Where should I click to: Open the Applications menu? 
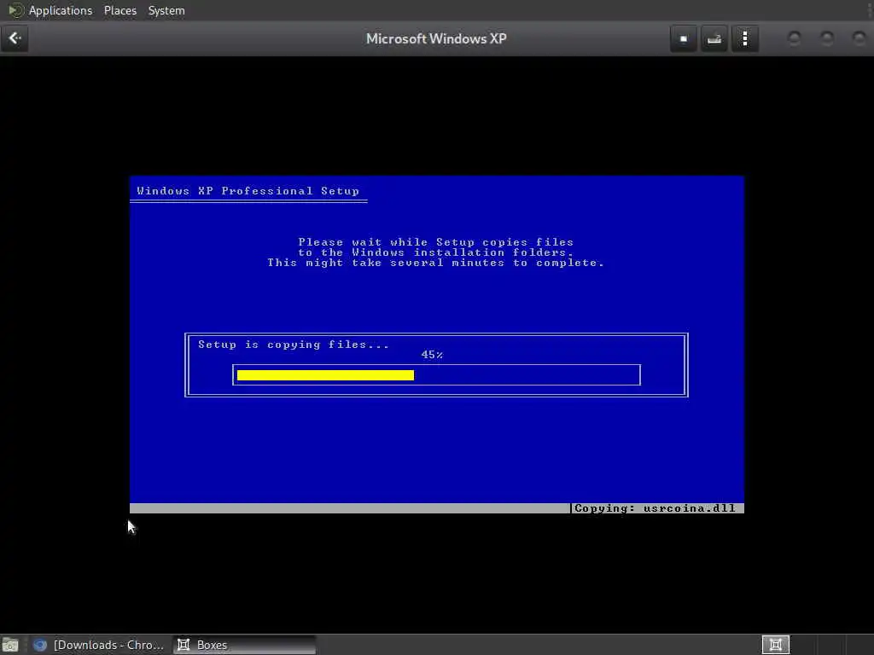click(x=61, y=10)
